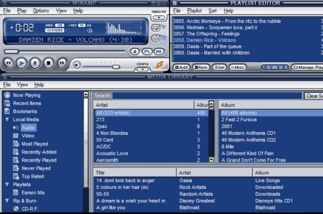Click the Recently Played icon
The image size is (323, 214).
click(x=16, y=160)
